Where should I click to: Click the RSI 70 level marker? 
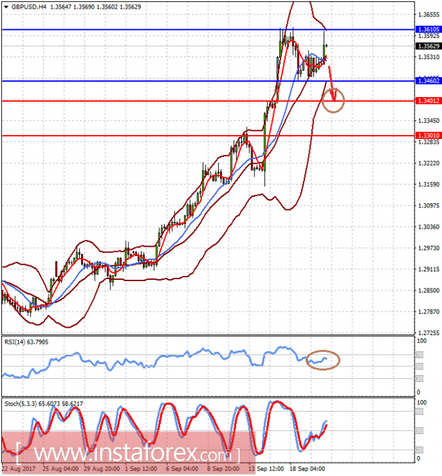[x=419, y=354]
